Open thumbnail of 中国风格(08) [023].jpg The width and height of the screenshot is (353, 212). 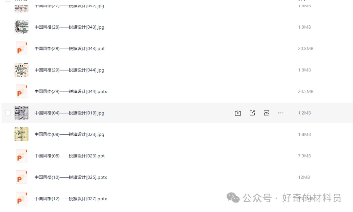pyautogui.click(x=21, y=134)
